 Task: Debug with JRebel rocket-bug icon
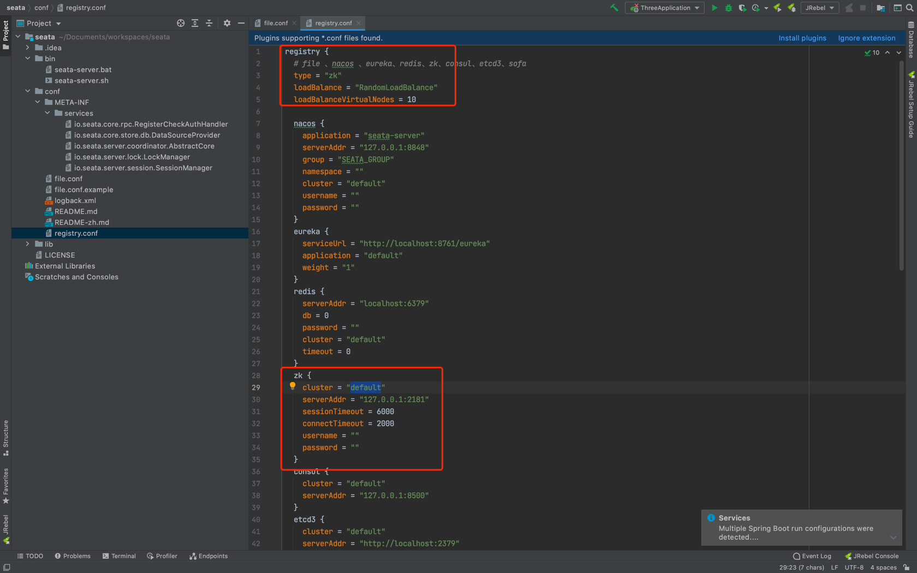pyautogui.click(x=791, y=8)
